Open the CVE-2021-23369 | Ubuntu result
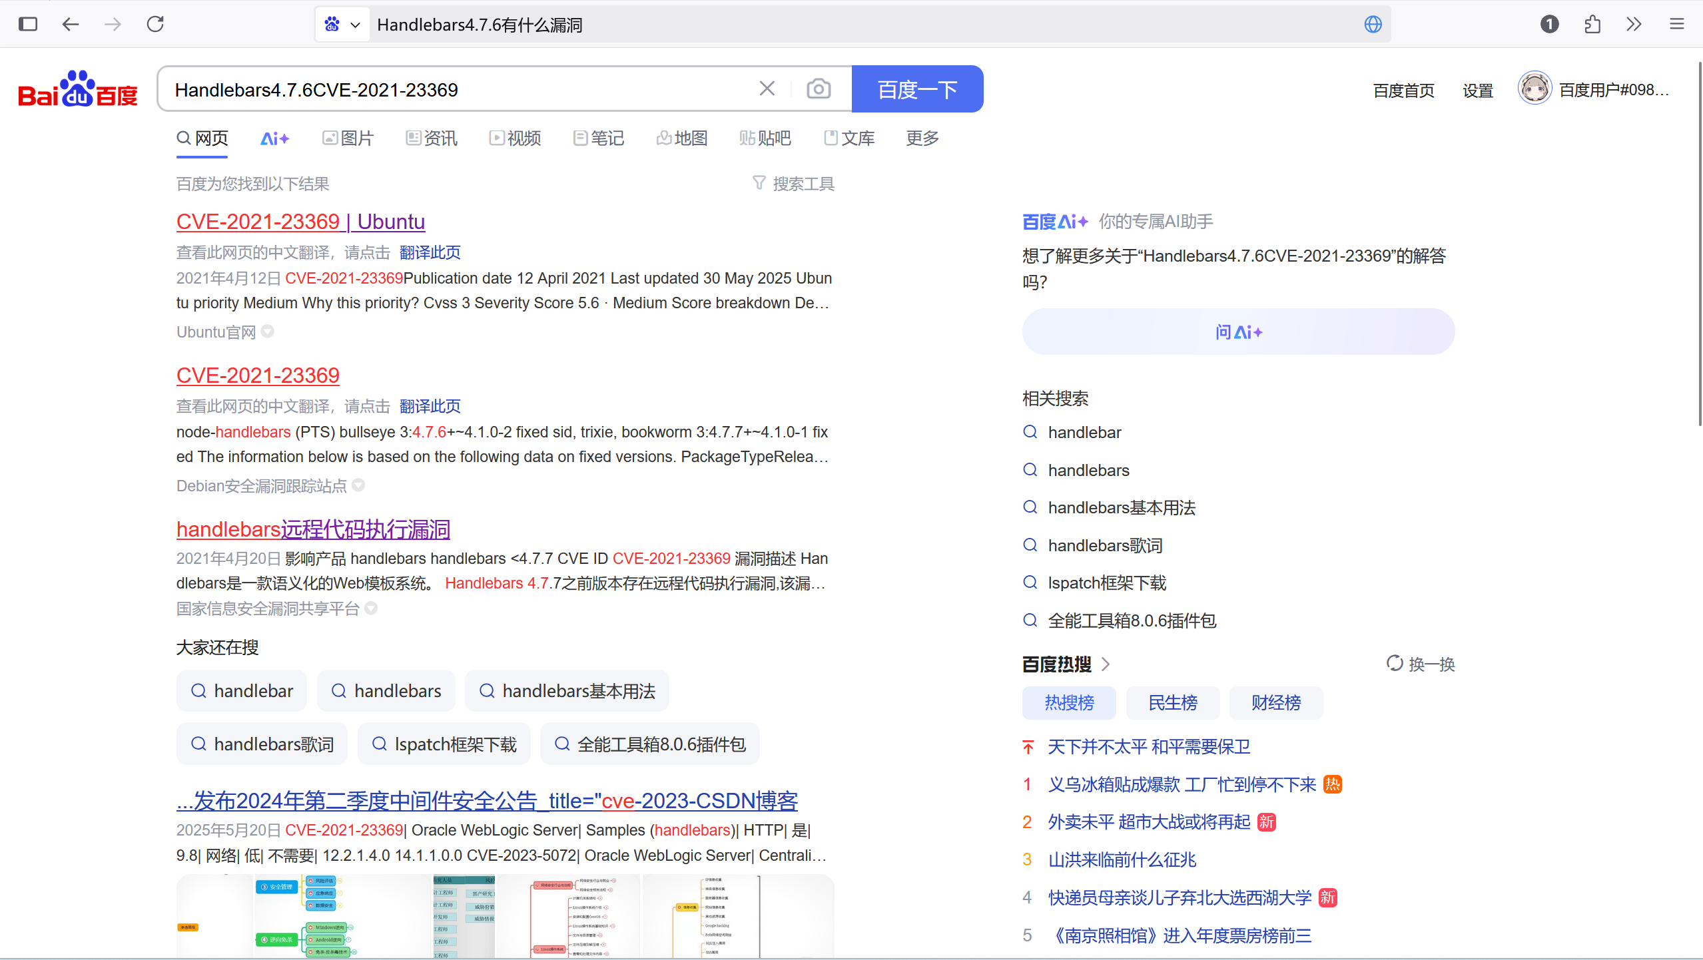Viewport: 1703px width, 960px height. pos(300,222)
